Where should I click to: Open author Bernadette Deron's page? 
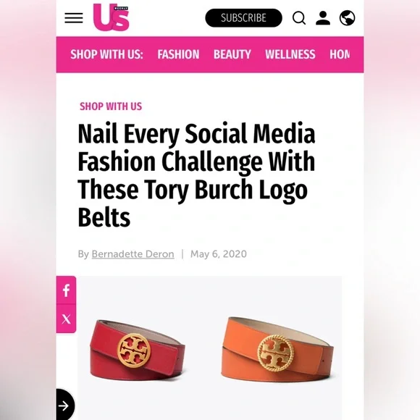[x=133, y=254]
